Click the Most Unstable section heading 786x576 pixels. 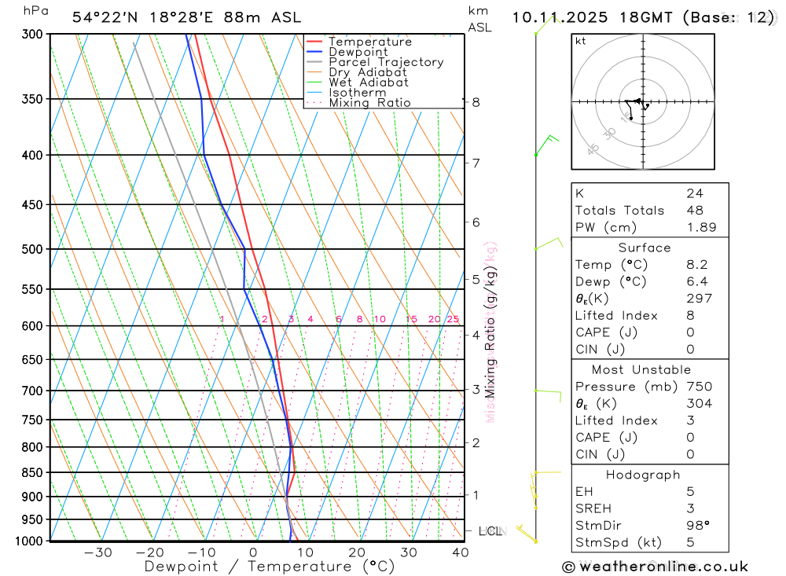click(x=641, y=370)
